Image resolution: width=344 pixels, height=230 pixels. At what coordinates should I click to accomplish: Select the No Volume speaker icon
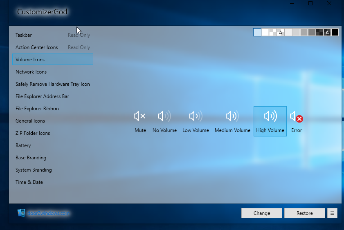pos(164,121)
